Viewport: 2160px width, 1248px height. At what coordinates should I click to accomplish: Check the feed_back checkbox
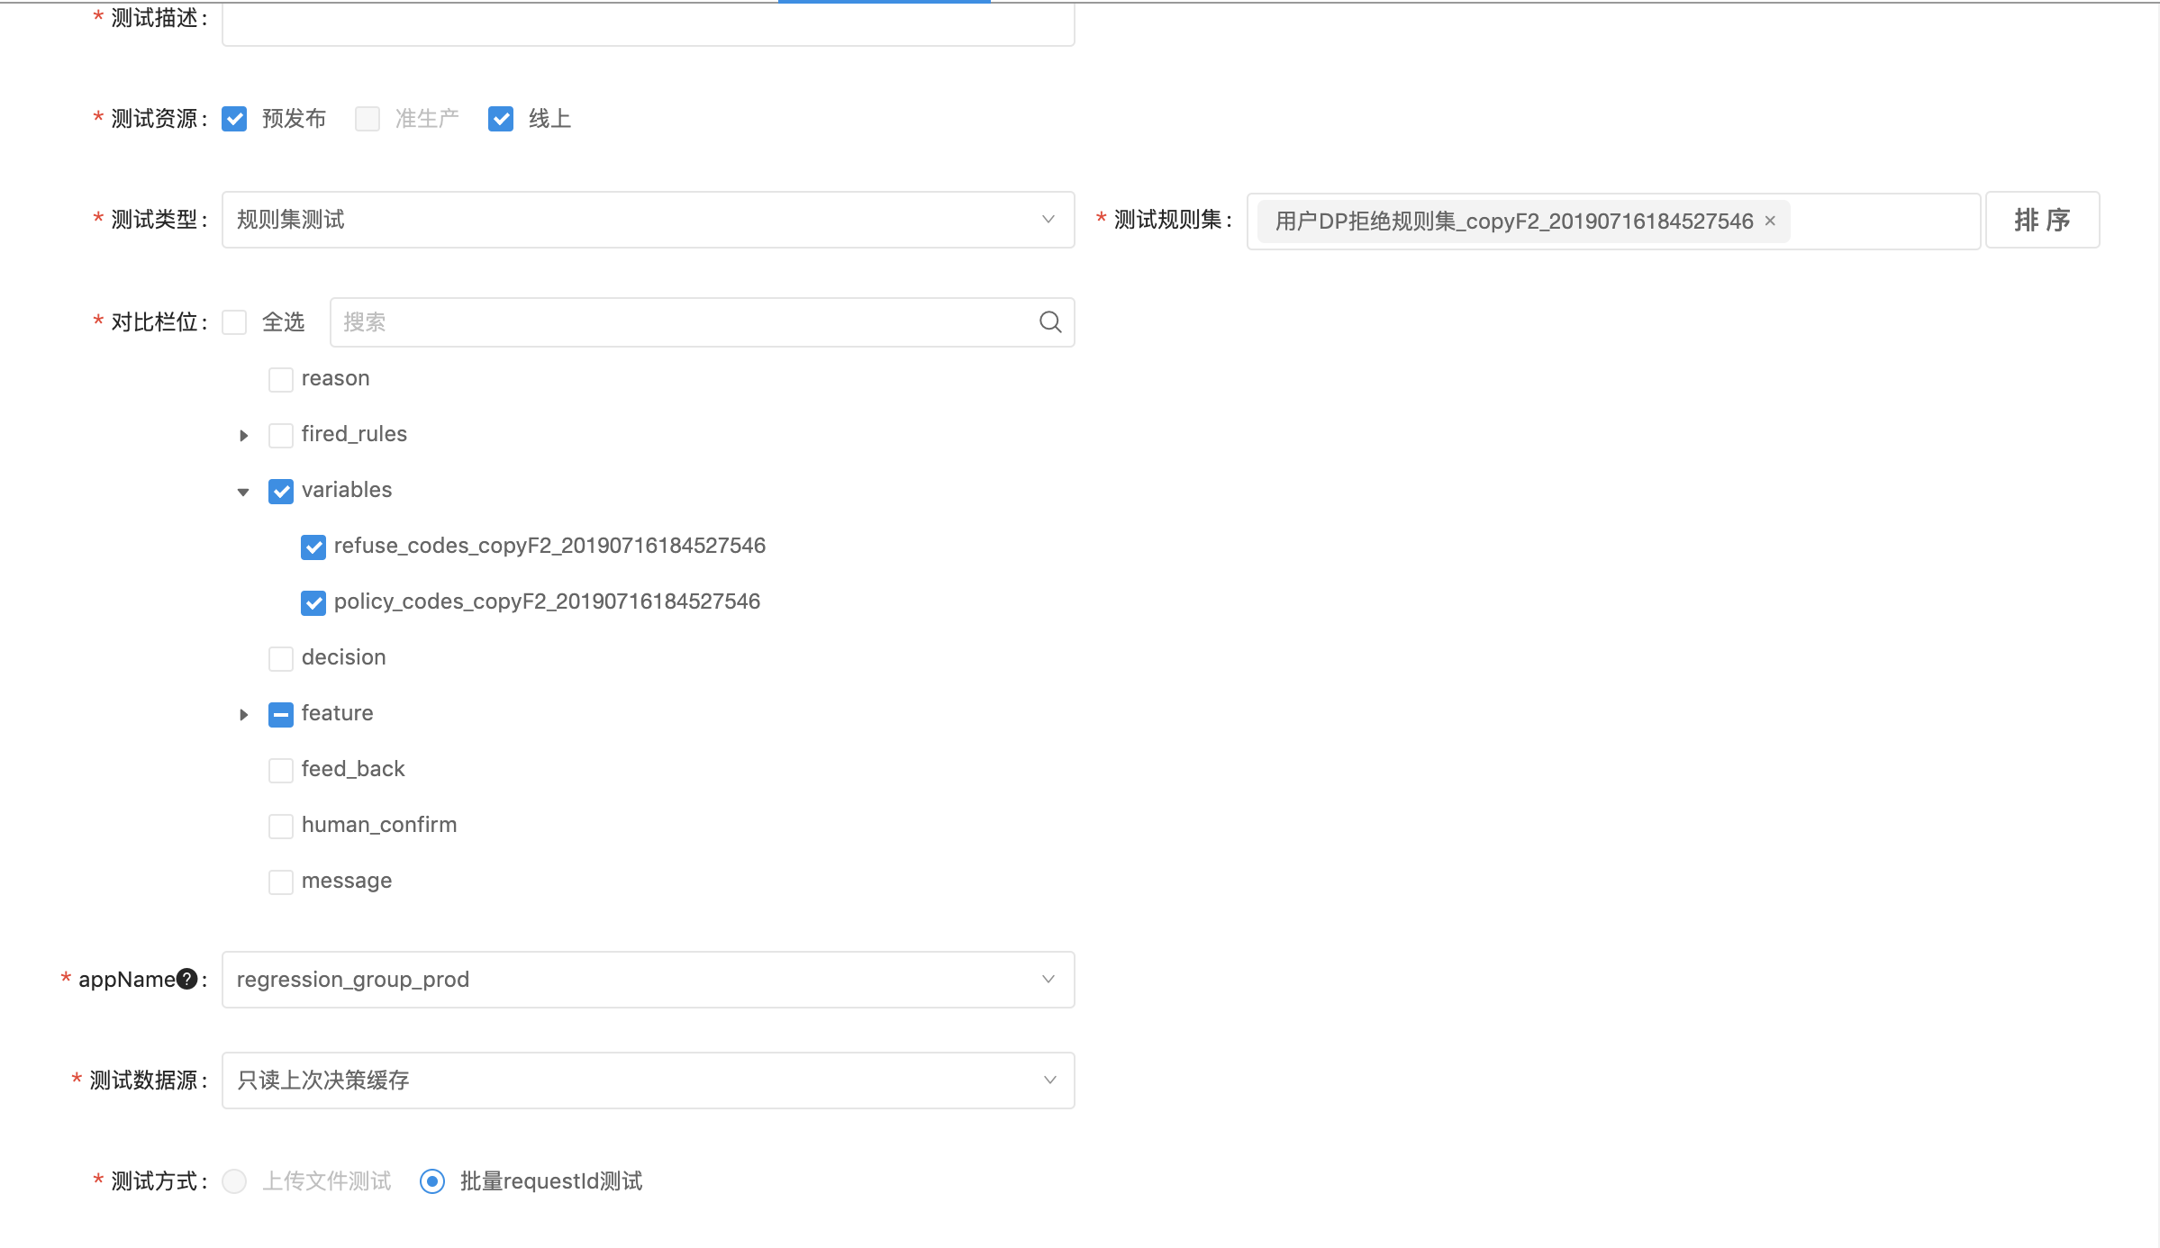(x=281, y=770)
